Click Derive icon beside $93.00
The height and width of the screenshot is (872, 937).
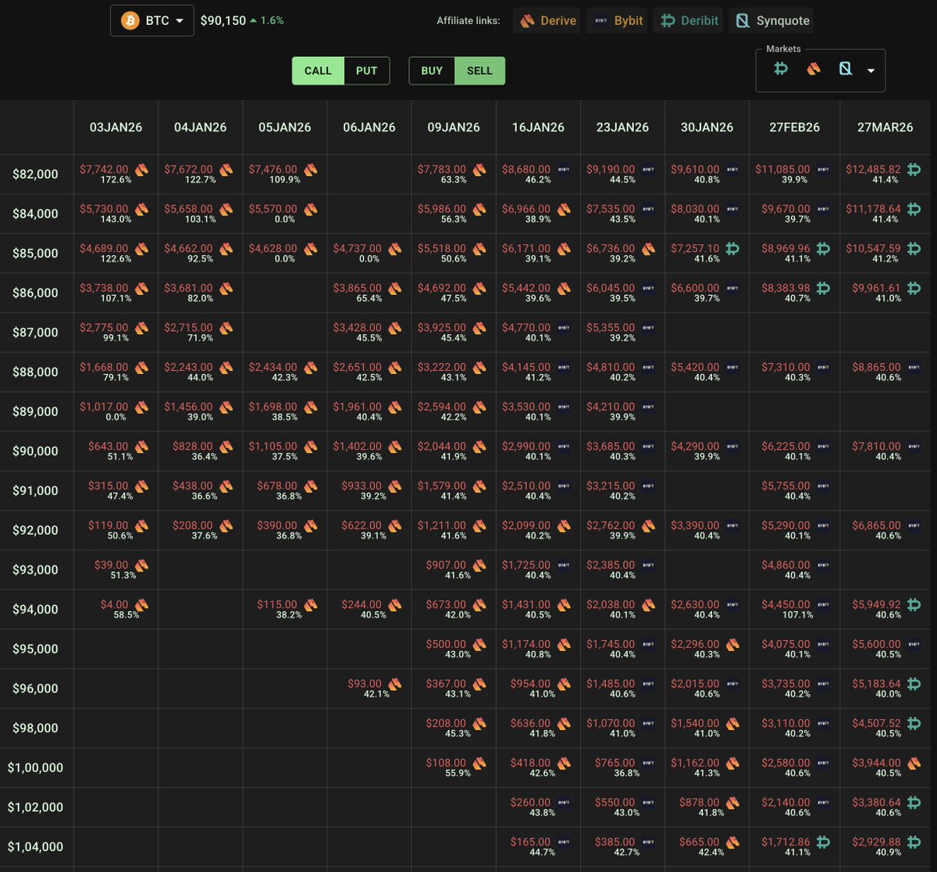(x=394, y=684)
